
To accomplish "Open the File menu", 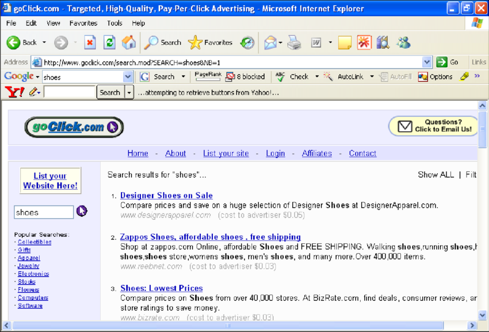I will click(11, 23).
